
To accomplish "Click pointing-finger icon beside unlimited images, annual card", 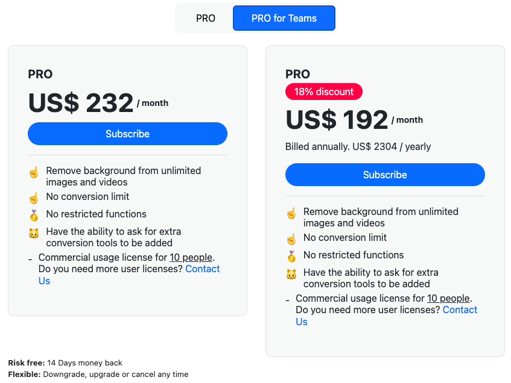I will coord(291,213).
